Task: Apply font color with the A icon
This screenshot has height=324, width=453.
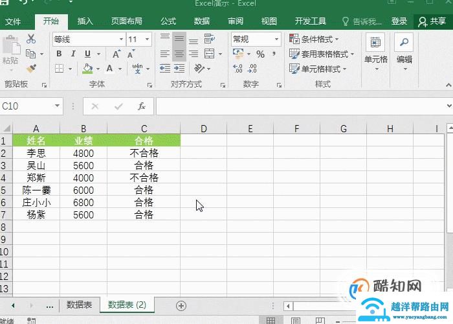Action: click(x=109, y=69)
